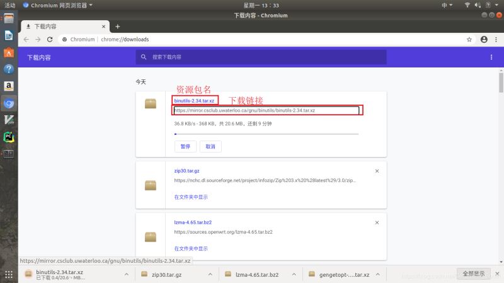Remove lzma-4.65.tar.bz2 from list
The width and height of the screenshot is (504, 283).
click(377, 222)
